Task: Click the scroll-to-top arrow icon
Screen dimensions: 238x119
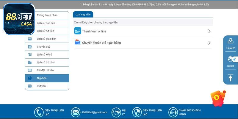Action: pyautogui.click(x=230, y=78)
